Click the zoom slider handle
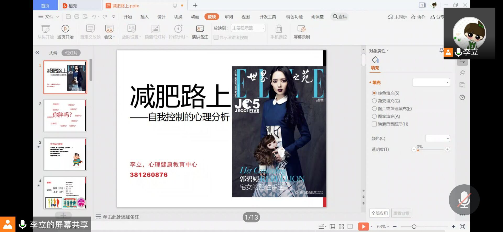 pyautogui.click(x=414, y=227)
